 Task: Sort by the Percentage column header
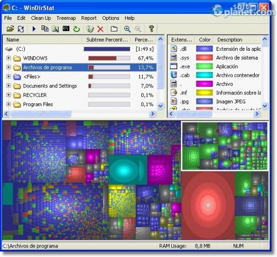[x=143, y=40]
